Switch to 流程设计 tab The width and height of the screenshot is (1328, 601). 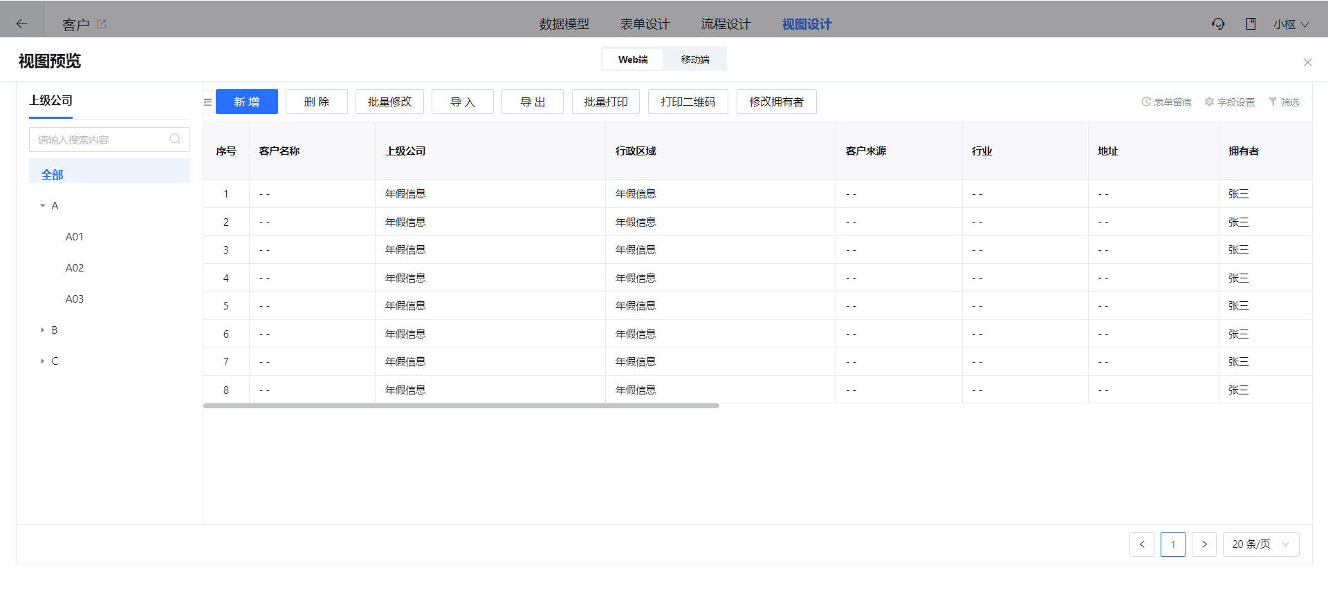tap(726, 24)
